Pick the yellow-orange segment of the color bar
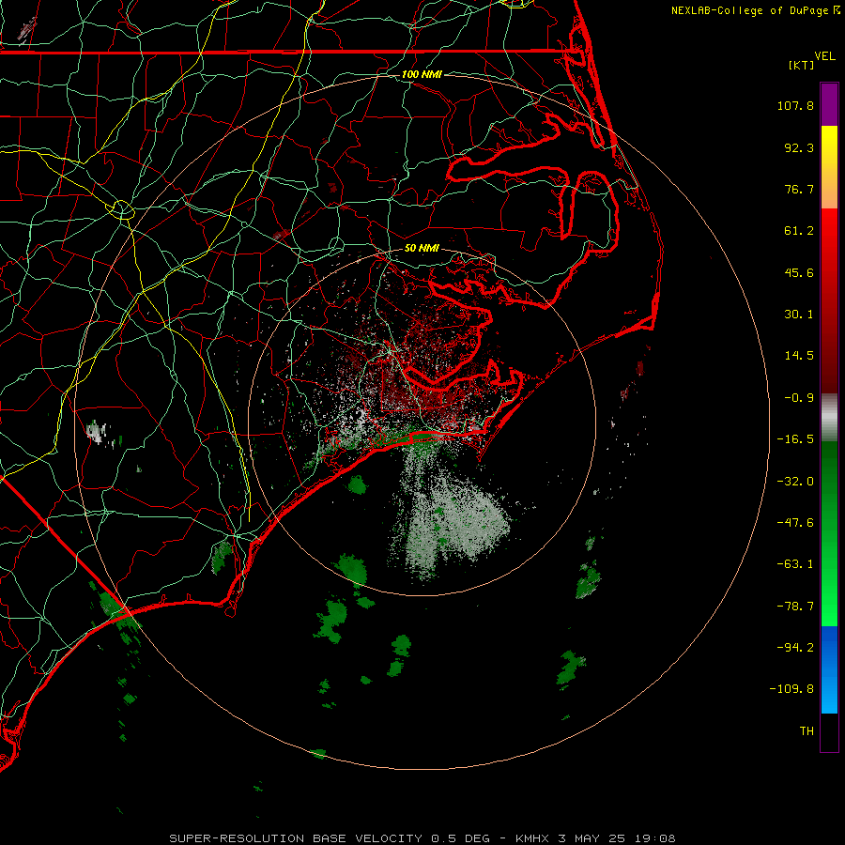 (829, 167)
